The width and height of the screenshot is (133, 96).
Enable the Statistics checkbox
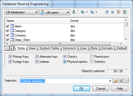click(92, 62)
